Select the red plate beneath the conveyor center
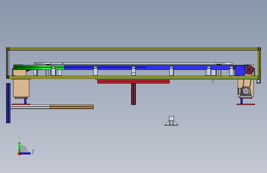The image size is (267, 173). click(133, 81)
